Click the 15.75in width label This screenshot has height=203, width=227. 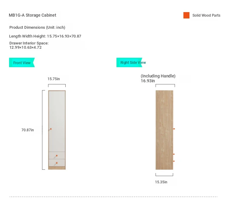(54, 79)
